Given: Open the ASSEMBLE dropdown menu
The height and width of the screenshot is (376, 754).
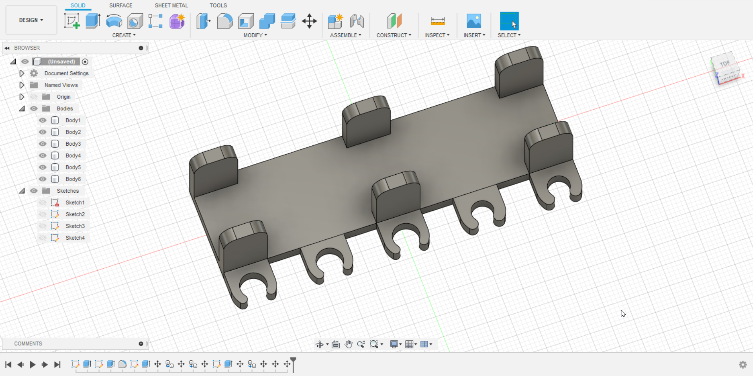Looking at the screenshot, I should 346,35.
